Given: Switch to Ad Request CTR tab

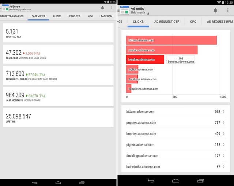Looking at the screenshot, I should click(x=167, y=22).
